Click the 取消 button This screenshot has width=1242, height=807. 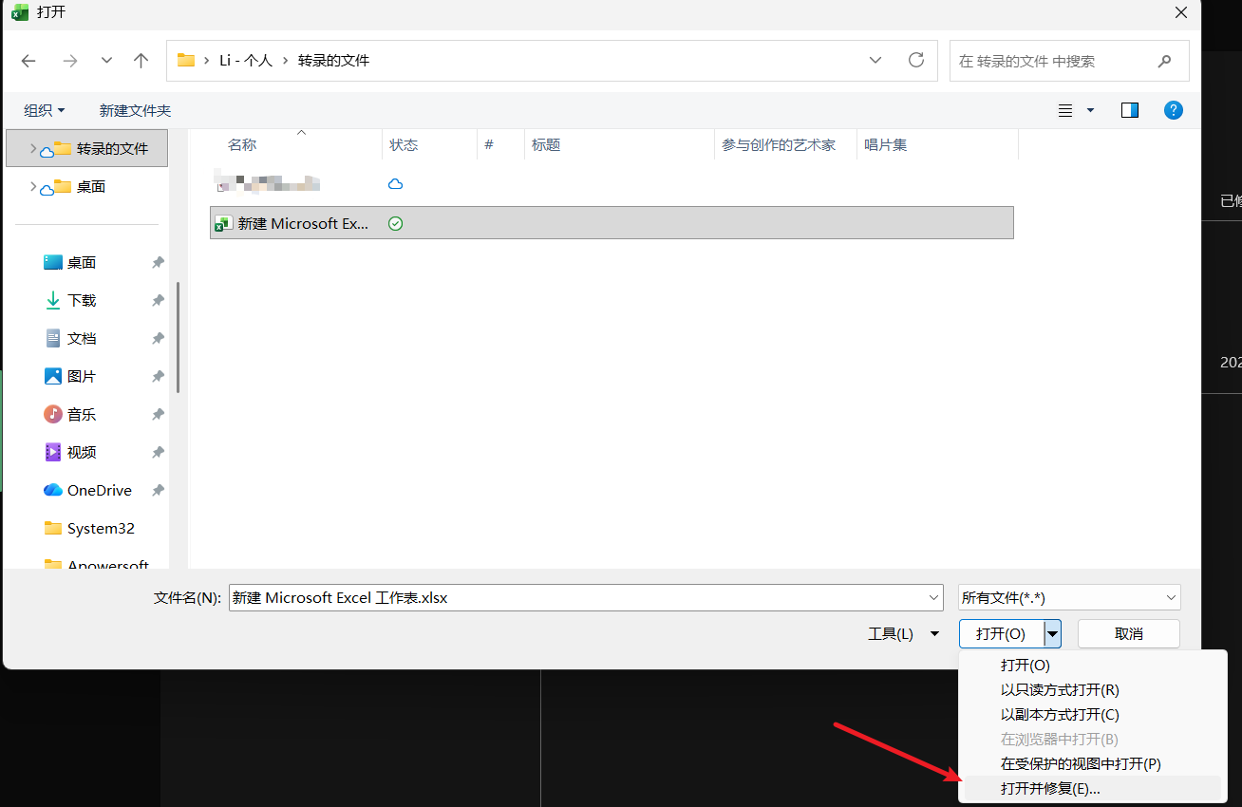(1129, 633)
